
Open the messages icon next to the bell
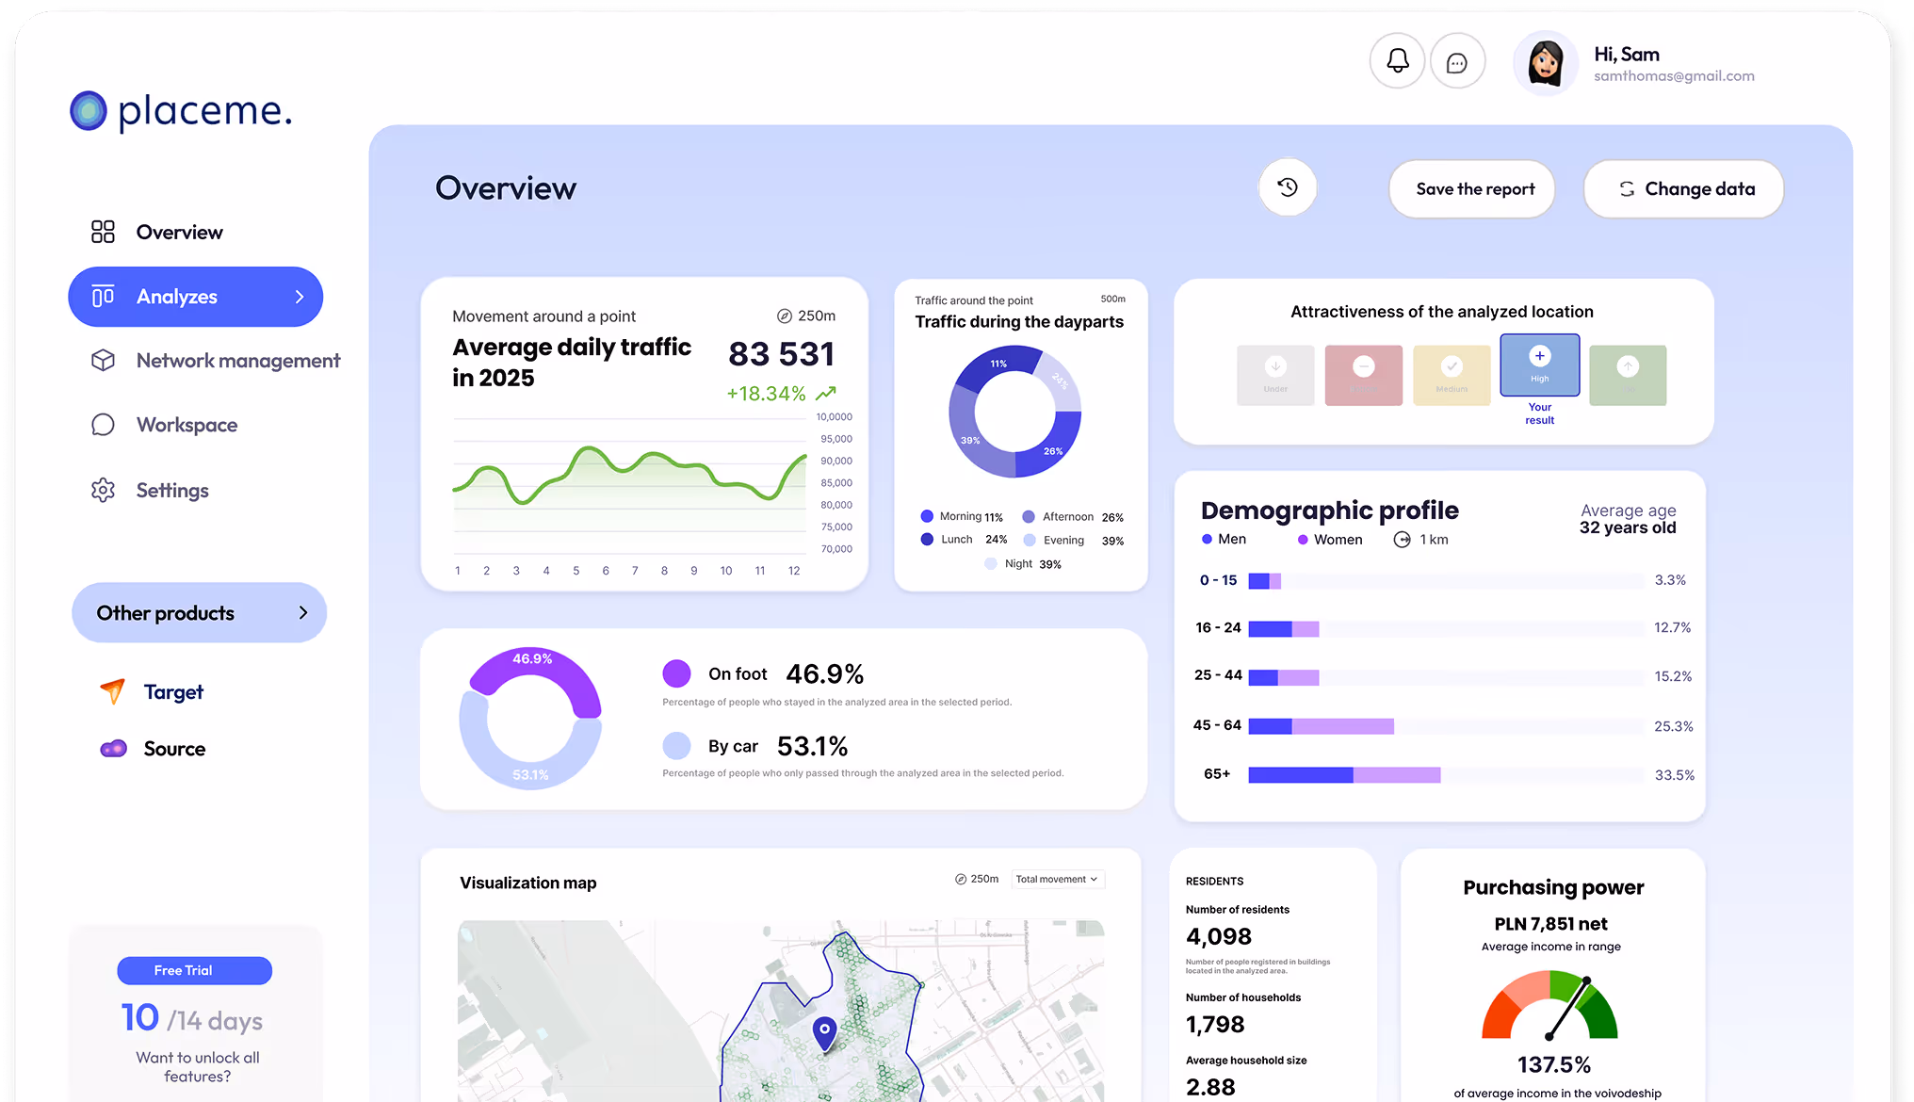(1458, 60)
